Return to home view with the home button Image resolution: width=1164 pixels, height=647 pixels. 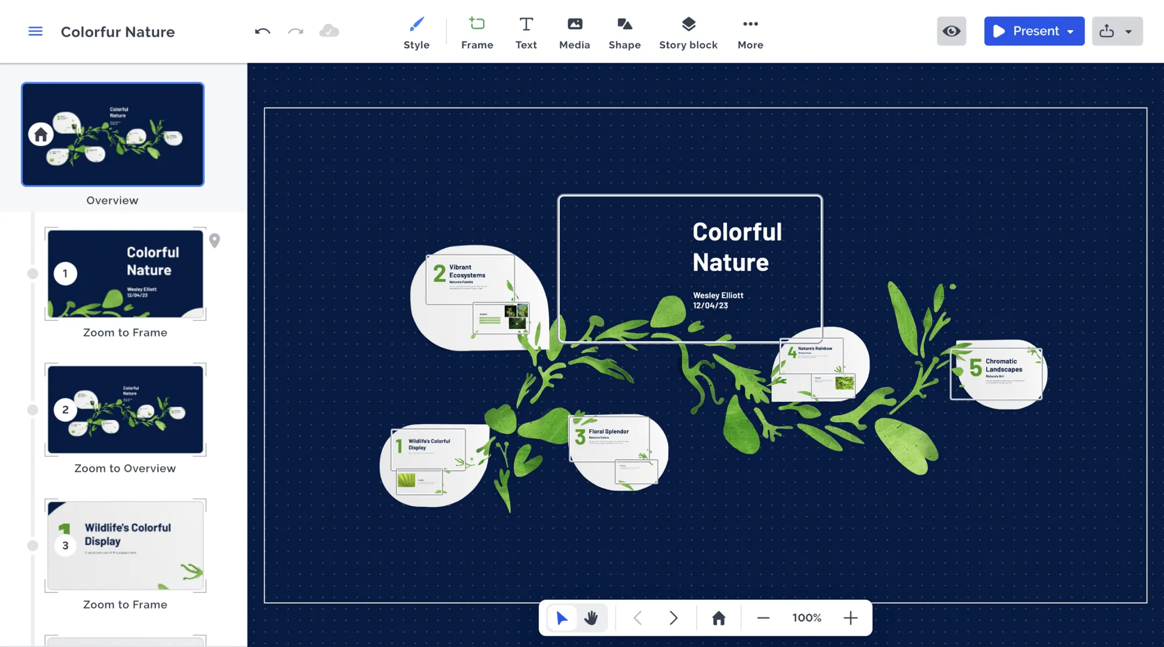coord(718,617)
